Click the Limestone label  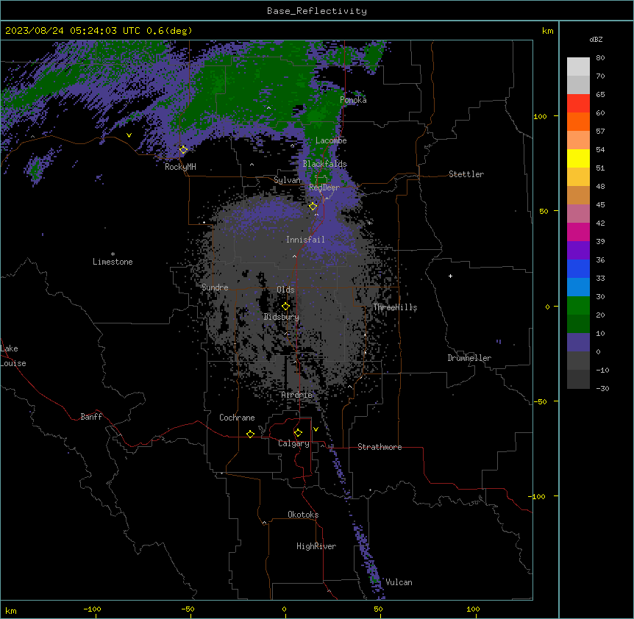click(113, 262)
